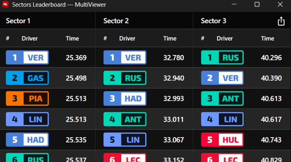Screen dimensions: 291x162
Task: Close the Sectors Leaderboard window
Action: (280, 4)
